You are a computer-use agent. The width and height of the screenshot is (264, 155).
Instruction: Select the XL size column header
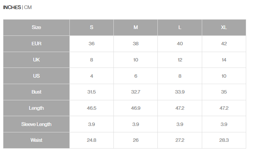click(x=224, y=28)
